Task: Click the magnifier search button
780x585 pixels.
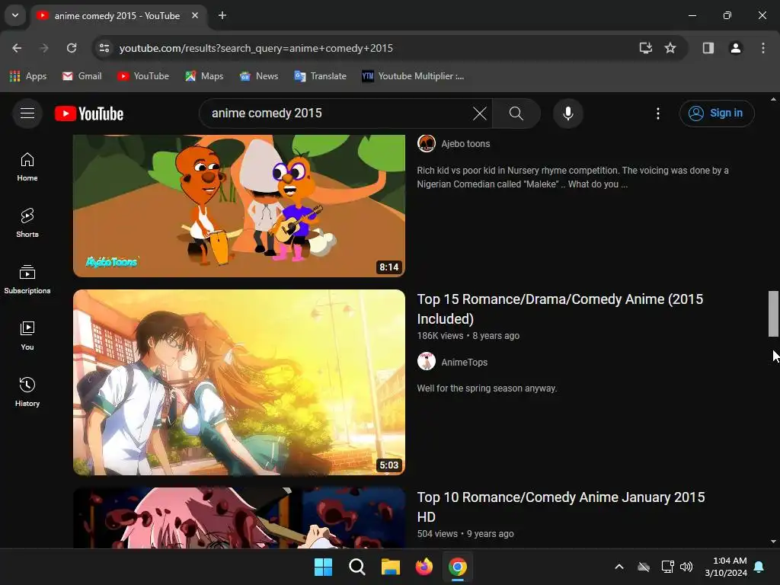Action: coord(516,113)
